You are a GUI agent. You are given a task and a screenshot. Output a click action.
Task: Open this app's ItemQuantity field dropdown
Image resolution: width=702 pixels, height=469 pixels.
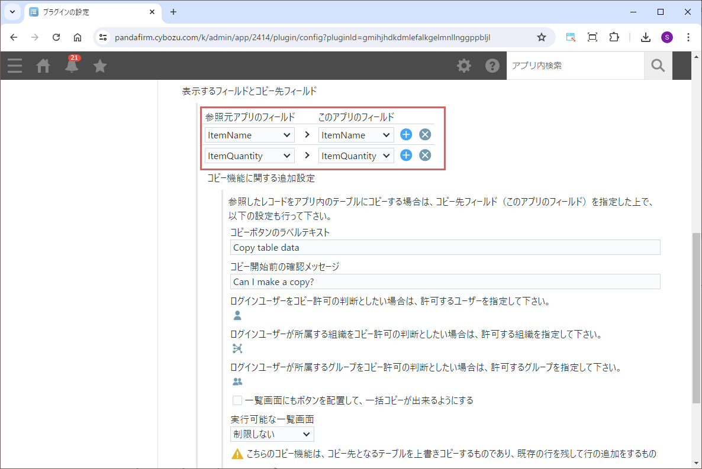[356, 156]
